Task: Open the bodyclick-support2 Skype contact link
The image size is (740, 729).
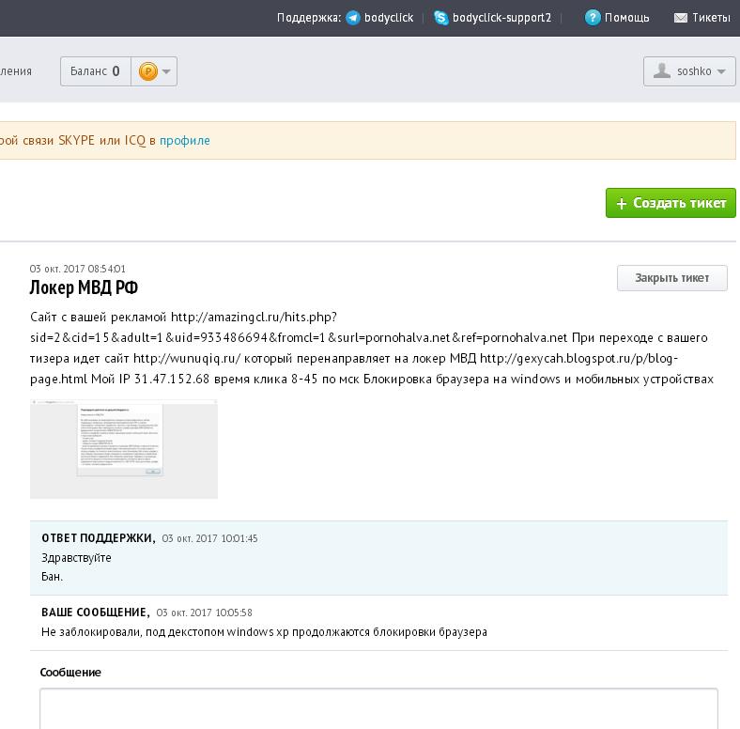Action: pyautogui.click(x=501, y=18)
